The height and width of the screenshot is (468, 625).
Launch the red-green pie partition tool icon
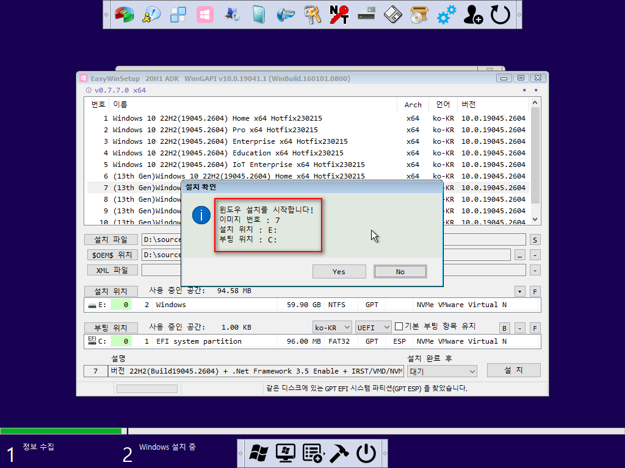[x=125, y=15]
